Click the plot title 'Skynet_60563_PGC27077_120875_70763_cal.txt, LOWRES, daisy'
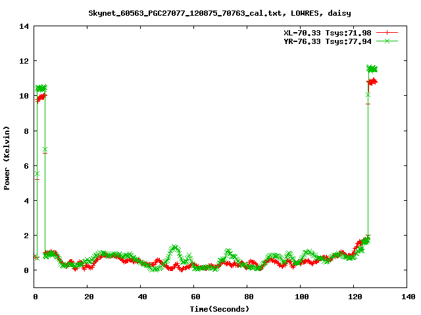421x315 pixels. pos(220,13)
